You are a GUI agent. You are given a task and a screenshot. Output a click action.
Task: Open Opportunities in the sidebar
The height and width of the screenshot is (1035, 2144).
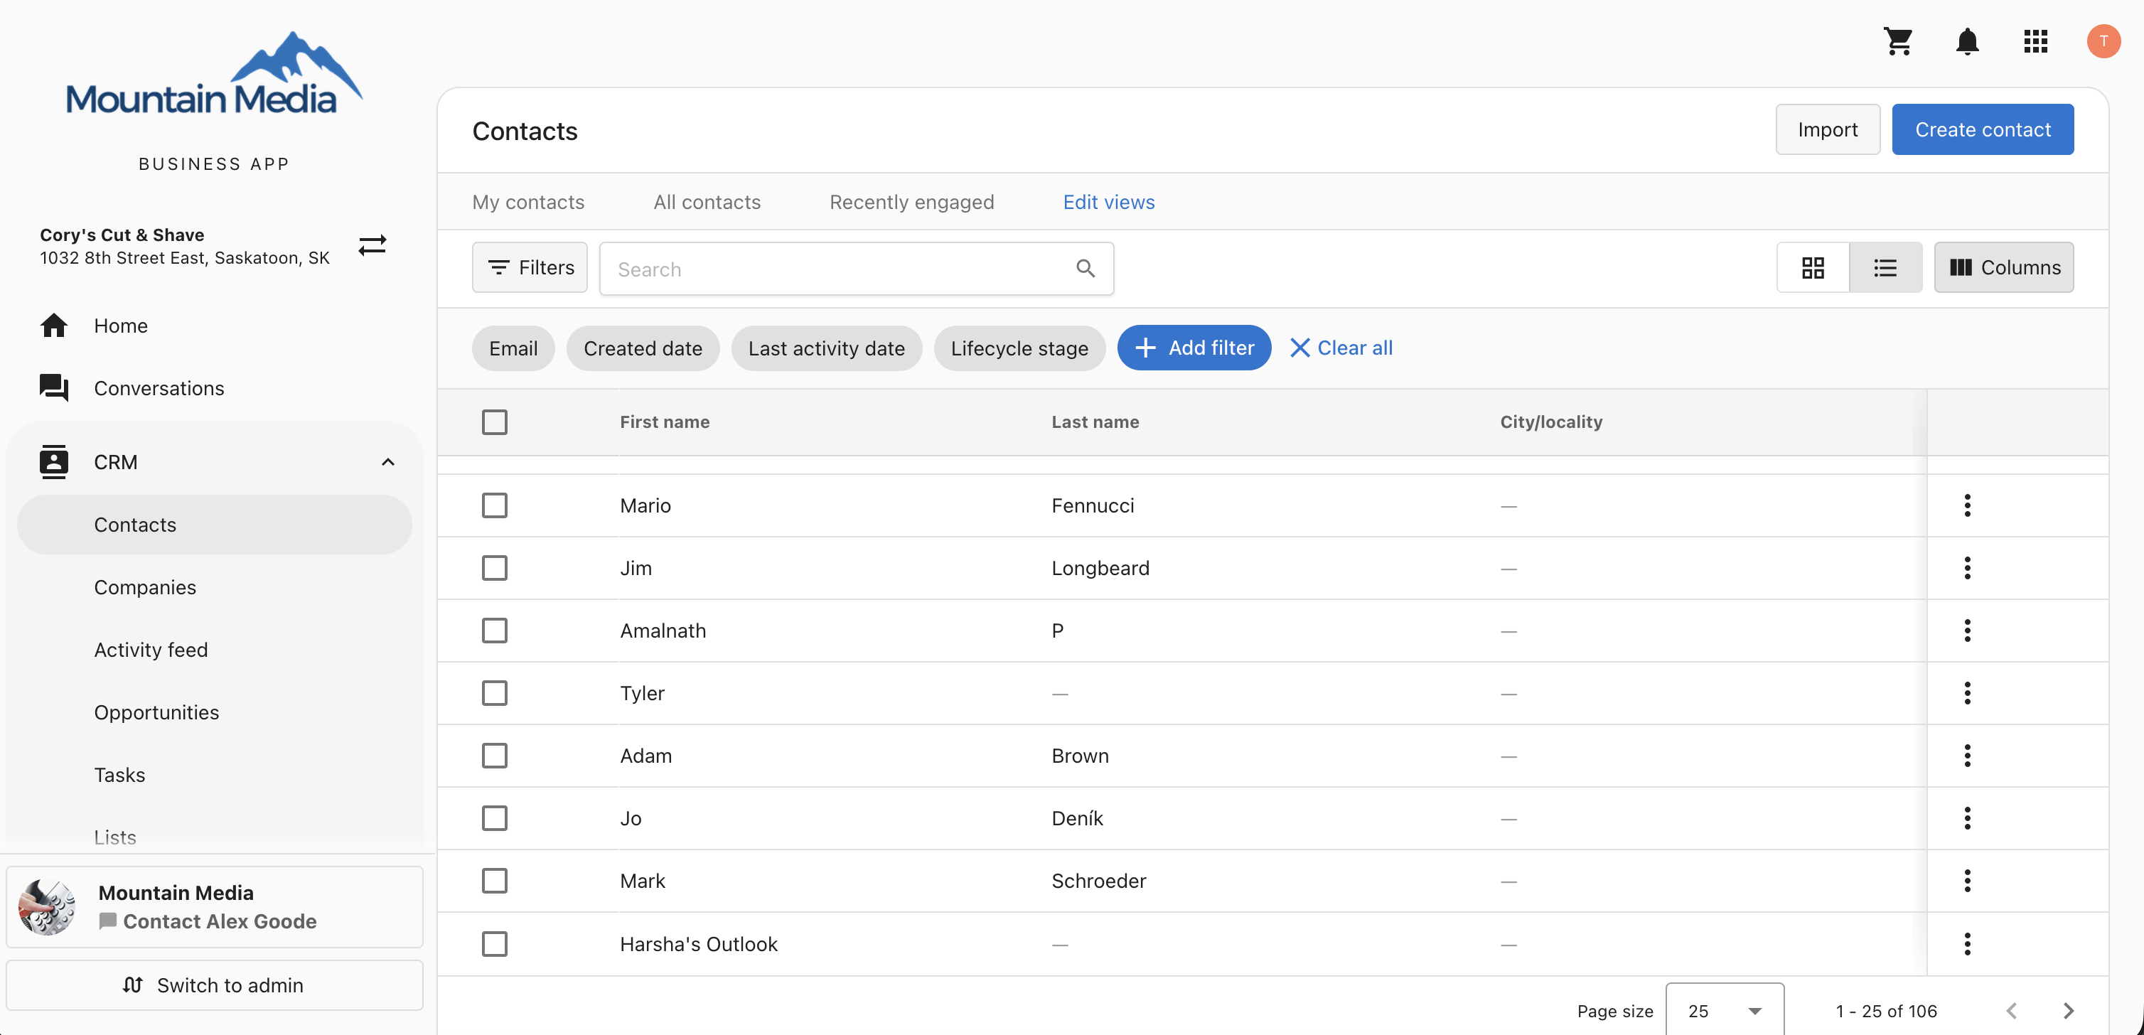tap(156, 712)
